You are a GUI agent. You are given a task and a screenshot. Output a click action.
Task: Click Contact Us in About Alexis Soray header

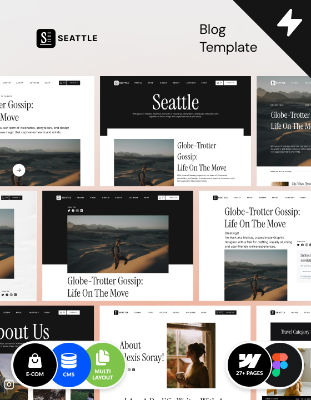point(230,312)
